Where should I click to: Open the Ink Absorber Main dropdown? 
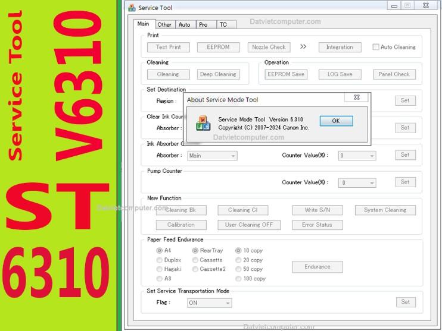click(x=212, y=156)
